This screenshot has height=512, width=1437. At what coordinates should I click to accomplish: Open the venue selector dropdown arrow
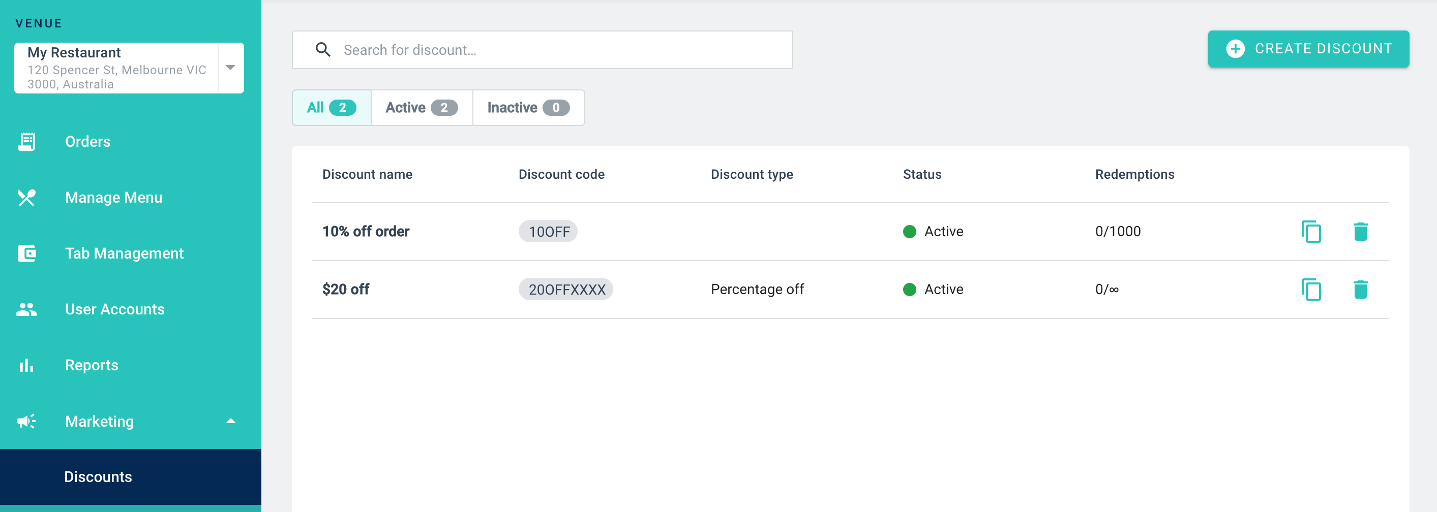[x=230, y=68]
